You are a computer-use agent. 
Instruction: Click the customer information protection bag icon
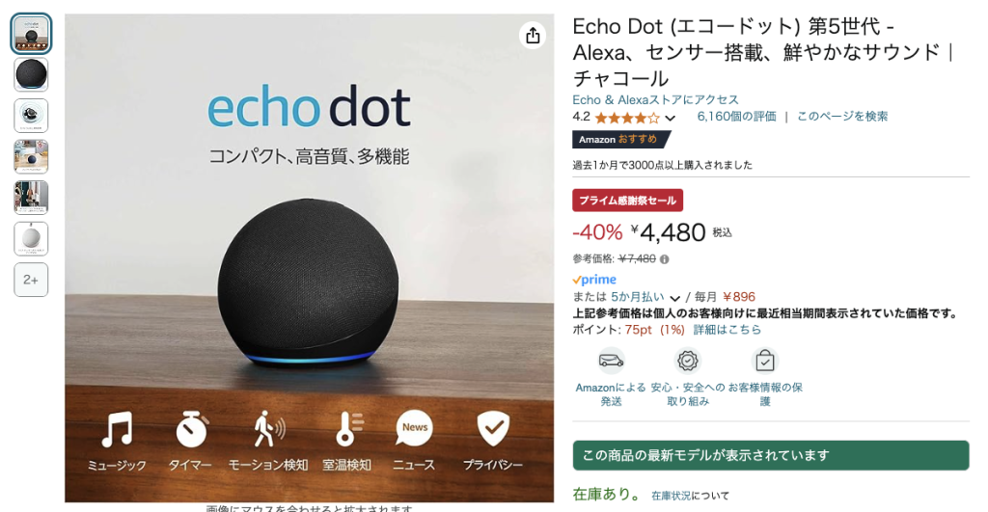[x=765, y=361]
